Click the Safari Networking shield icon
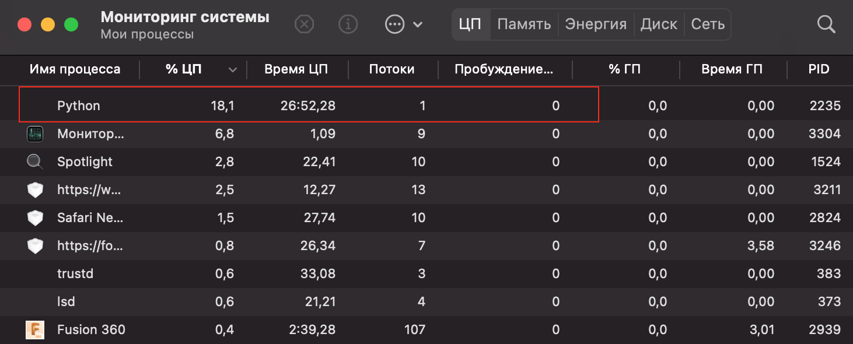853x344 pixels. tap(35, 217)
